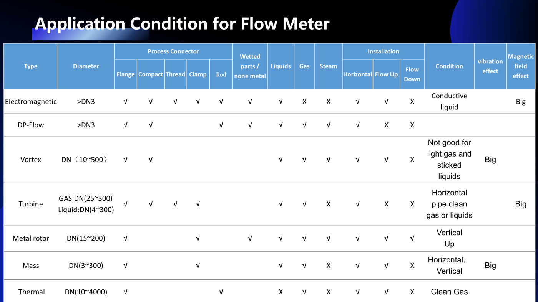Screen dimensions: 538x302
Task: Select the 'DN(10~4000)' diameter cell
Action: pos(86,292)
